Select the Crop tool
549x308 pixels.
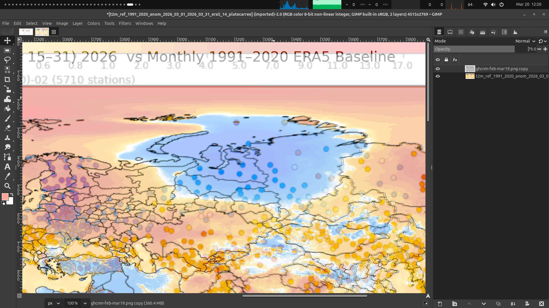[x=7, y=80]
